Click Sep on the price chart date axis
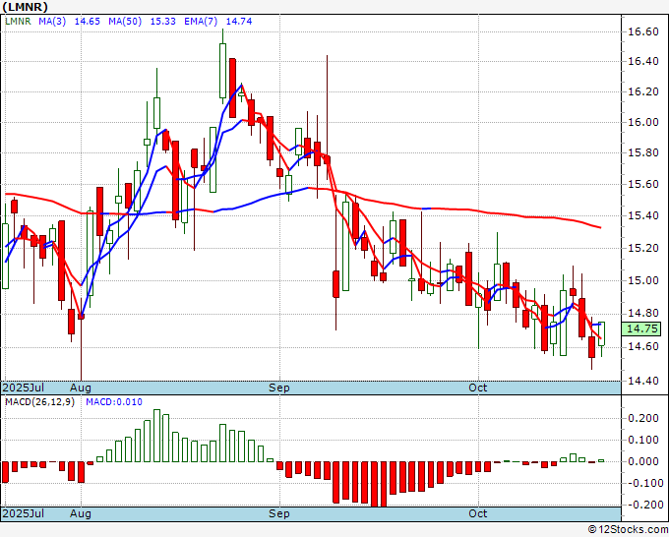Screen dimensions: 669x537 (279, 388)
